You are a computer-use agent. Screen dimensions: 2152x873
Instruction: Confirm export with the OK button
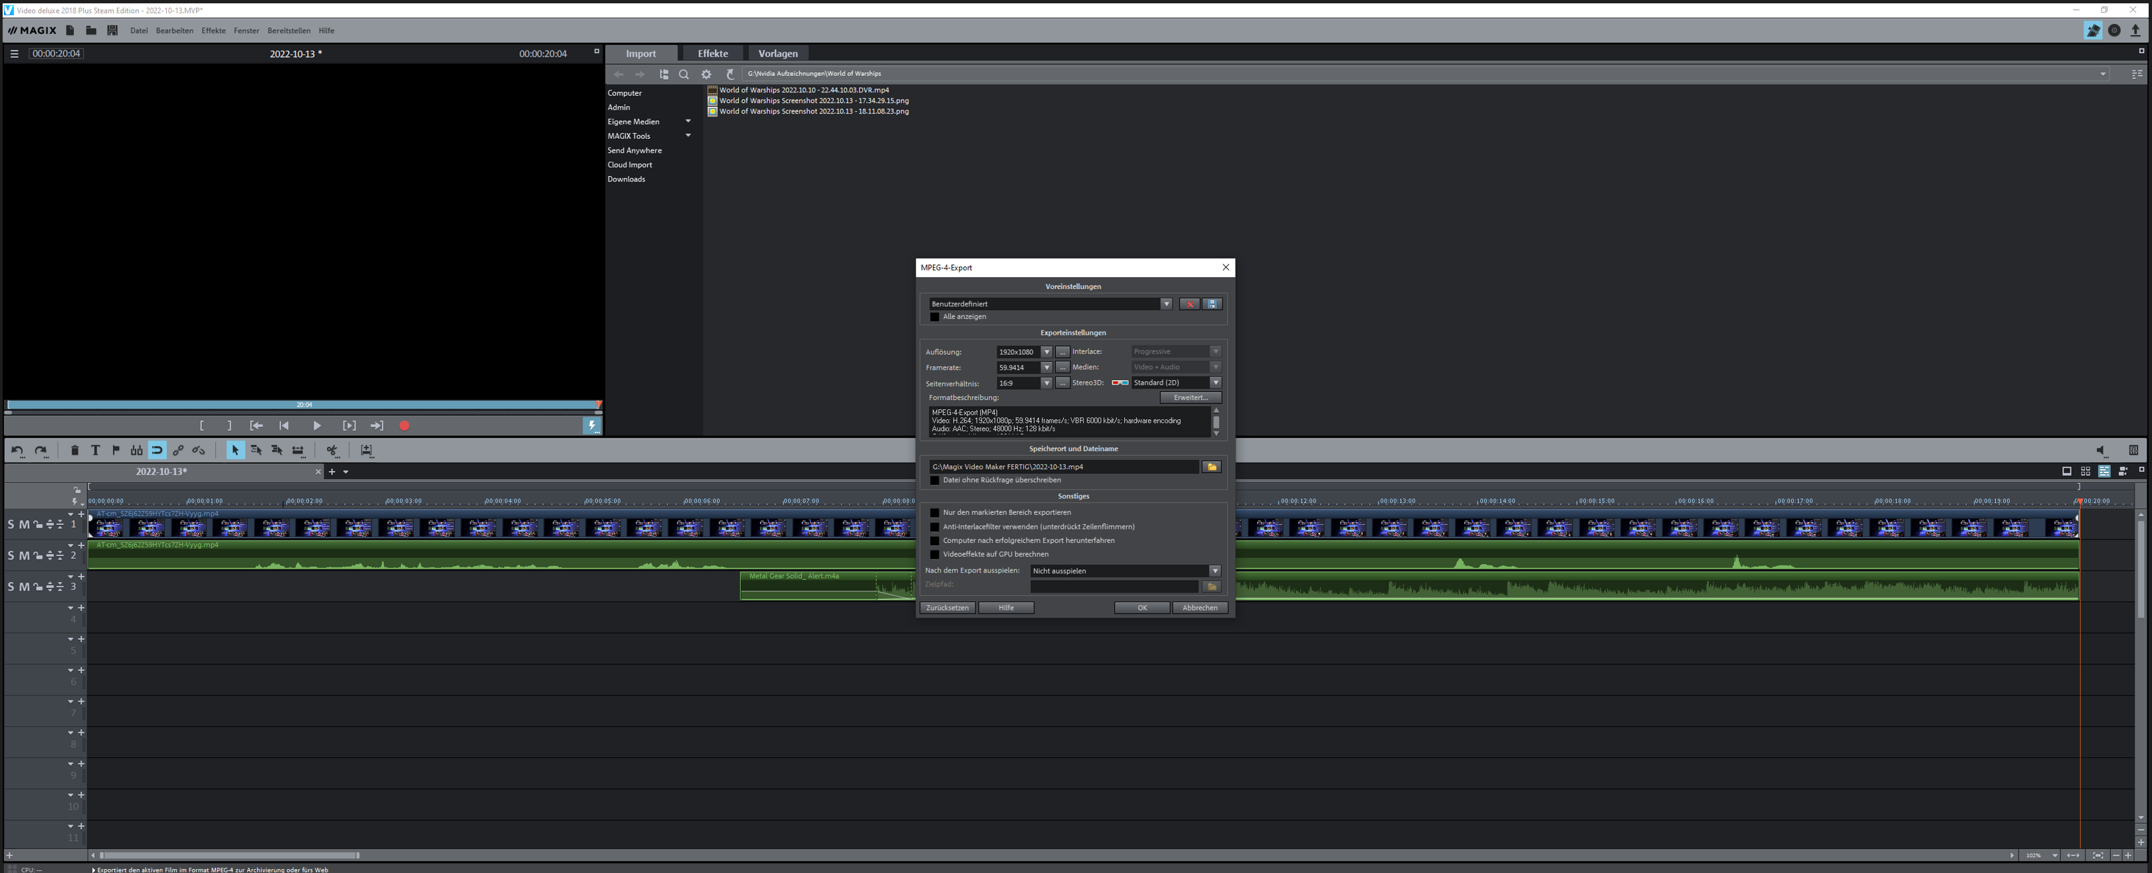coord(1141,608)
